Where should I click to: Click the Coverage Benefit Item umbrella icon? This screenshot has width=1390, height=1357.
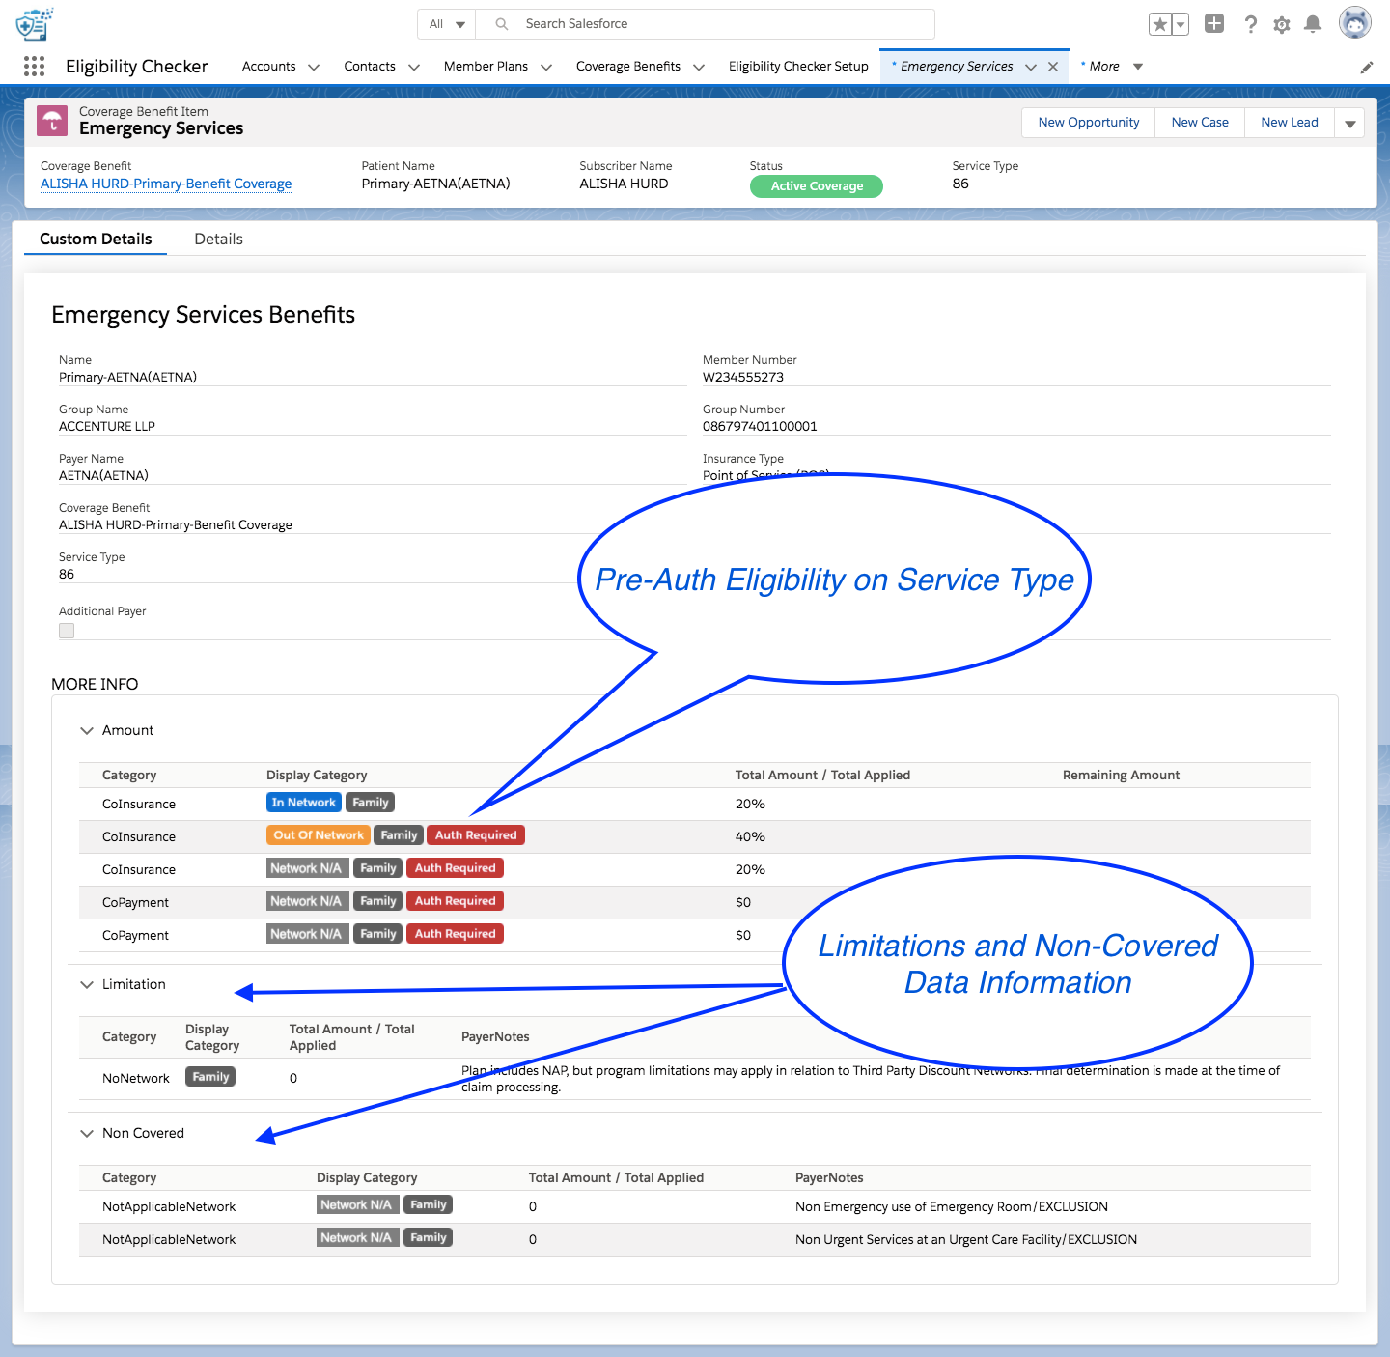click(51, 121)
